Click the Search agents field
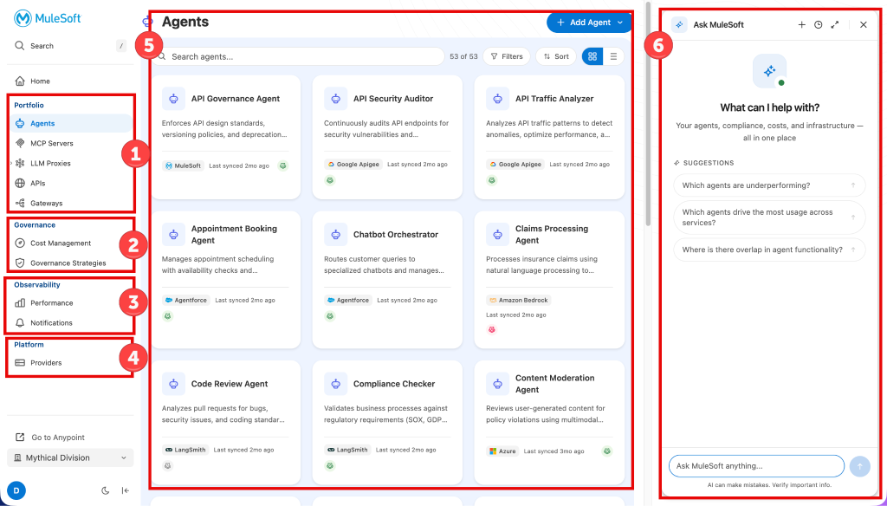Screen dimensions: 887x506 coord(300,56)
